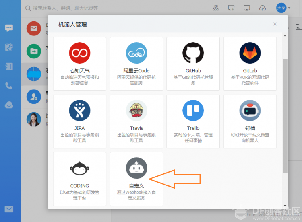Click the robot list scrollbar thumb

coord(285,116)
